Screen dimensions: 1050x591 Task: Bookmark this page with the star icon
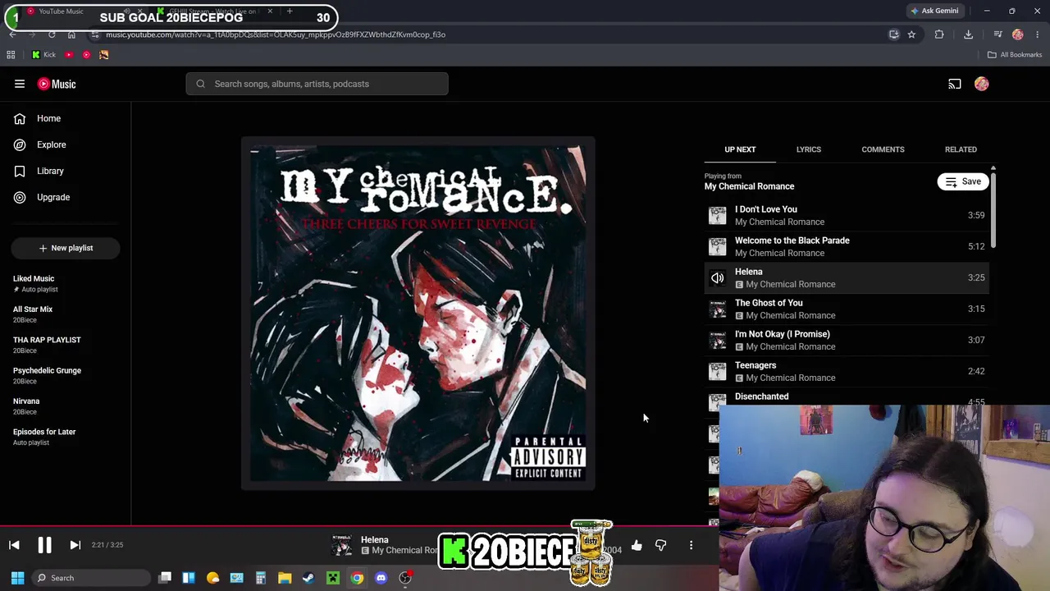[911, 34]
